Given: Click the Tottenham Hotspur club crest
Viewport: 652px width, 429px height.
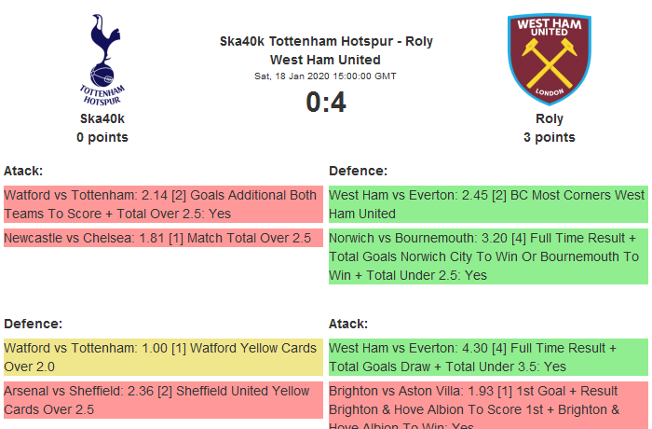Looking at the screenshot, I should tap(102, 59).
